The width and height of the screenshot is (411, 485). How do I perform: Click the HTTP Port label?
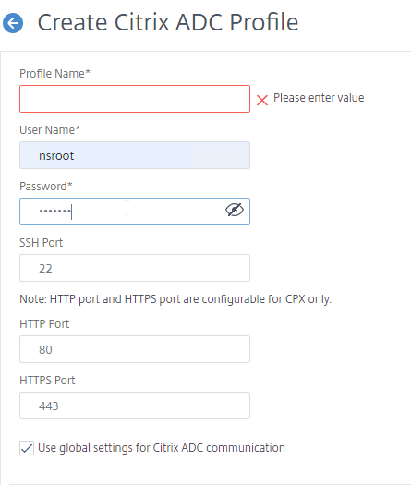(x=44, y=324)
